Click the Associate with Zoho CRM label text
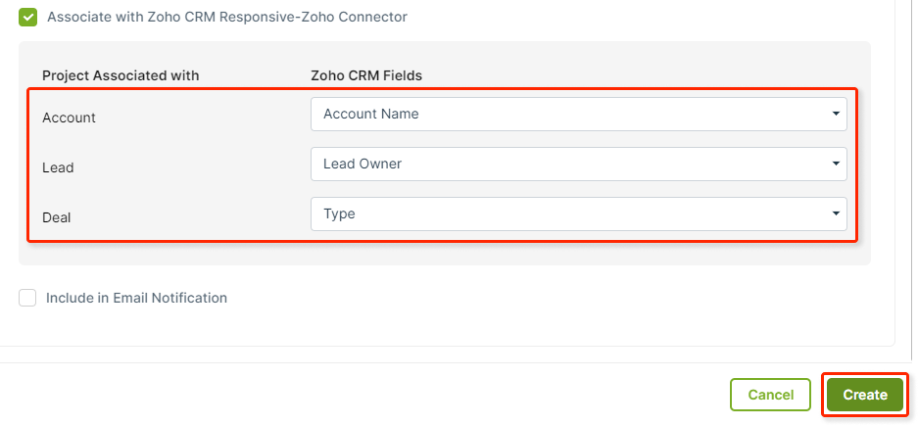The image size is (918, 426). tap(227, 17)
